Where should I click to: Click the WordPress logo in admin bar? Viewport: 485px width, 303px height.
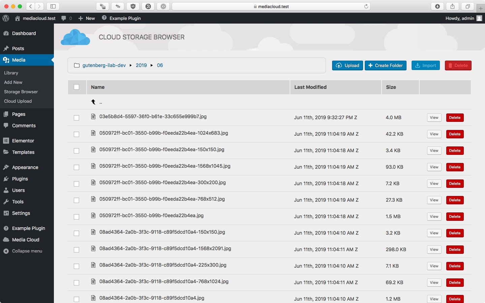click(6, 18)
